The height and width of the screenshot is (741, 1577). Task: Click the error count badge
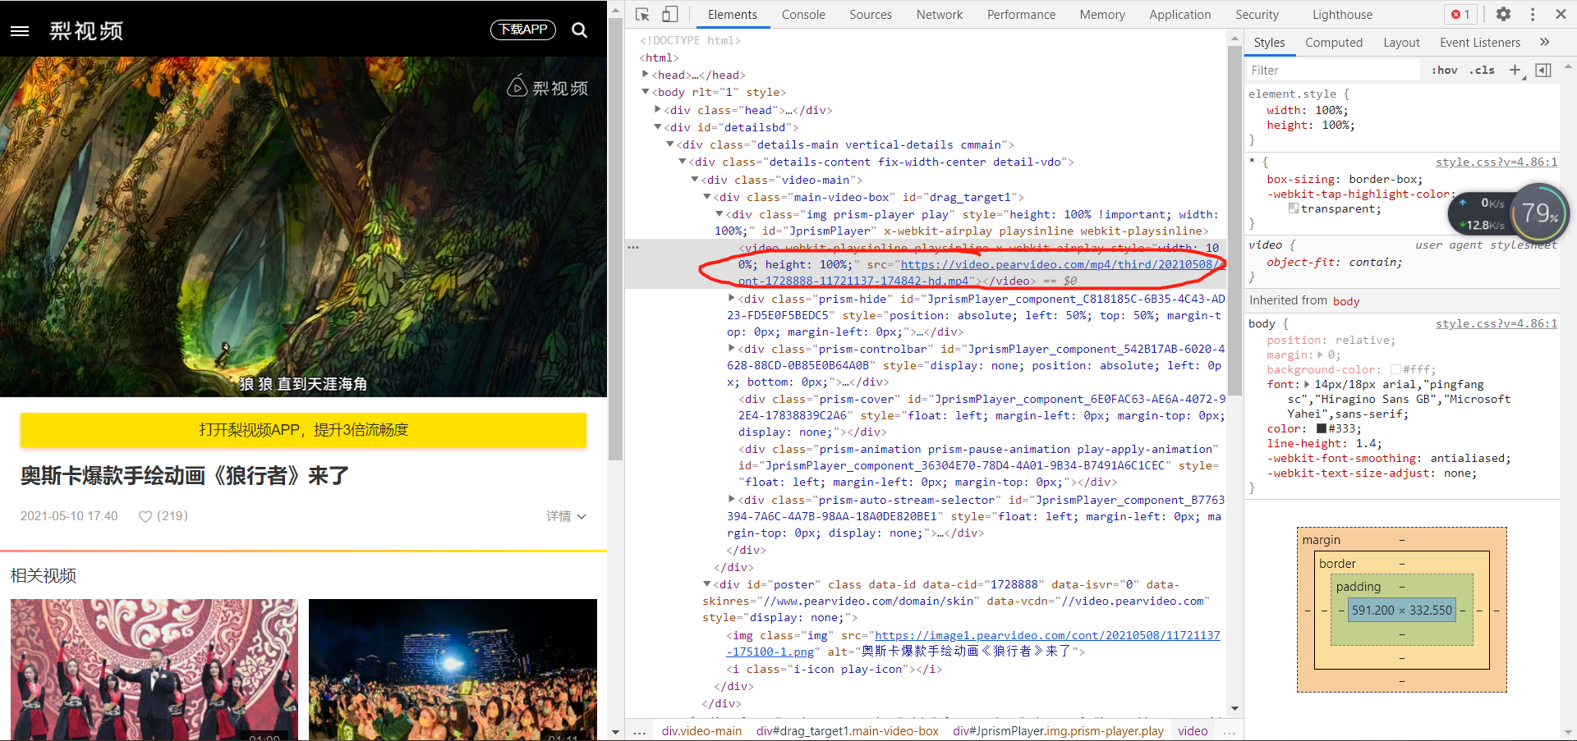pos(1461,14)
